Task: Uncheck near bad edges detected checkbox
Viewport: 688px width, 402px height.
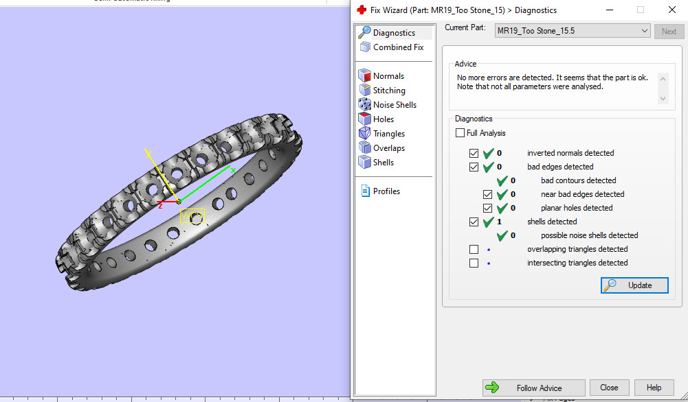Action: coord(487,194)
